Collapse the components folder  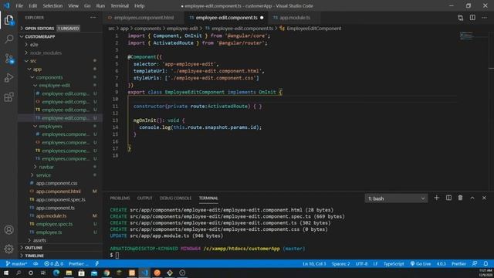49,77
